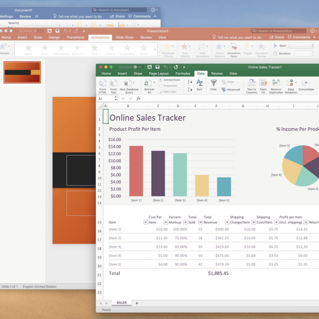
Task: Click Animation Painter icon
Action: click(x=262, y=47)
